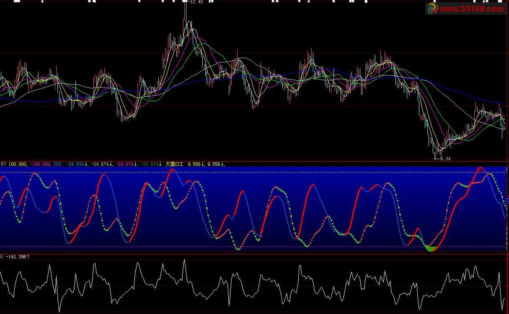
Task: Click the green filled oversold area in CCI panel
Action: coord(430,249)
